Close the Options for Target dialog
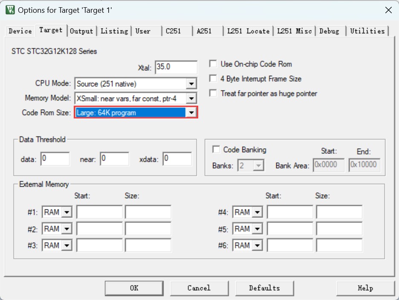This screenshot has width=399, height=300. tap(388, 10)
